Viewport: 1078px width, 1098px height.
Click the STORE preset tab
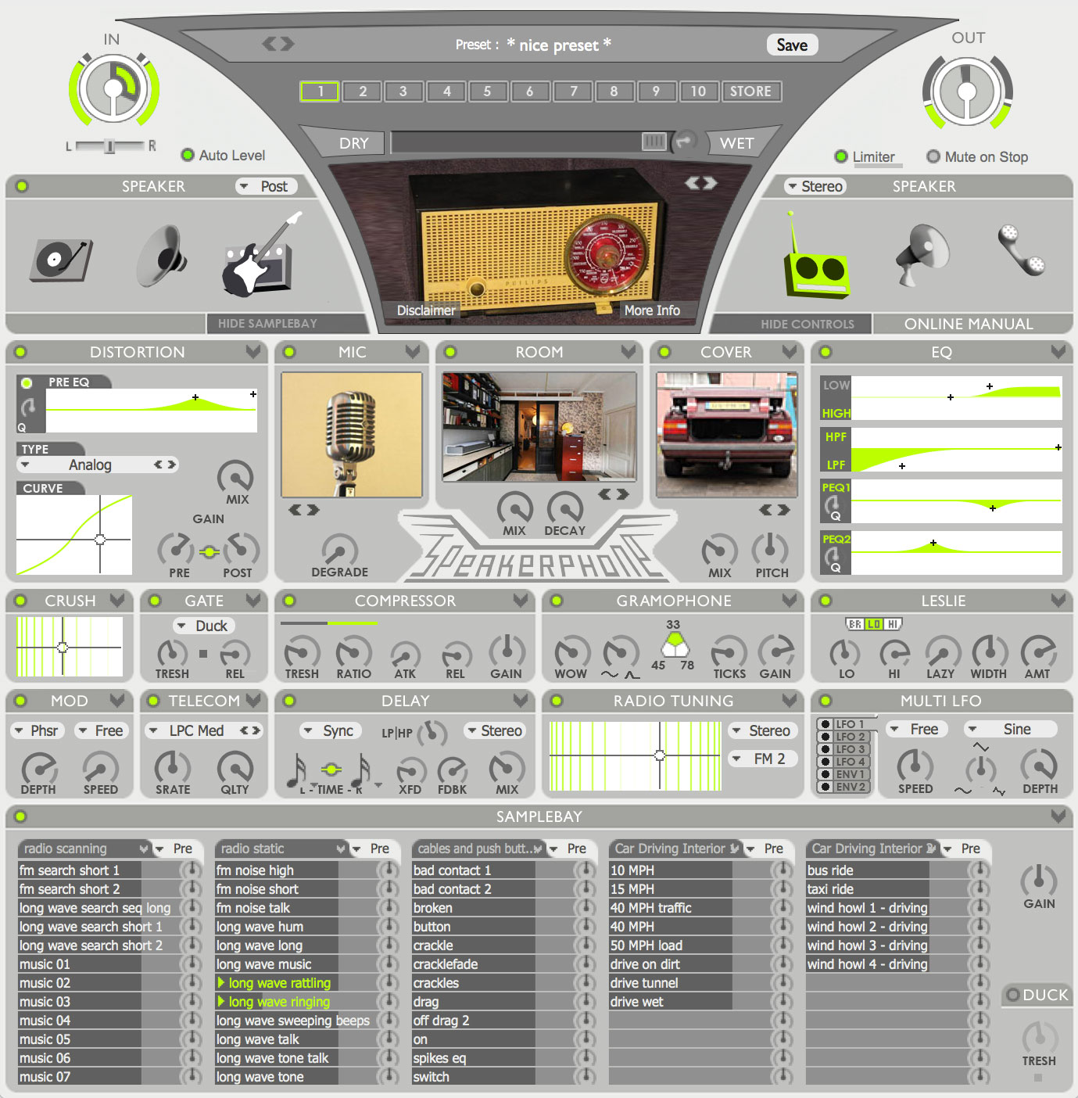[750, 91]
